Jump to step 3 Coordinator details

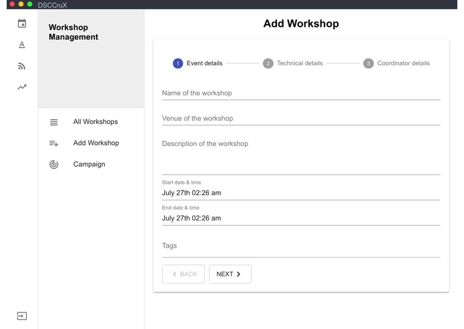(x=397, y=63)
